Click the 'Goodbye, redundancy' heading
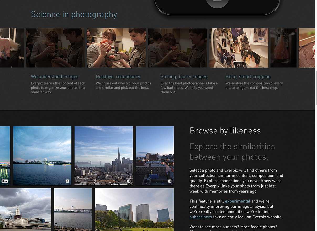This screenshot has width=317, height=231. pyautogui.click(x=118, y=76)
